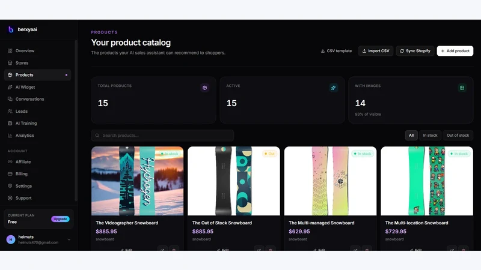This screenshot has height=270, width=481.
Task: Click the In stock badge on Multi-location Snowboard
Action: [x=459, y=154]
